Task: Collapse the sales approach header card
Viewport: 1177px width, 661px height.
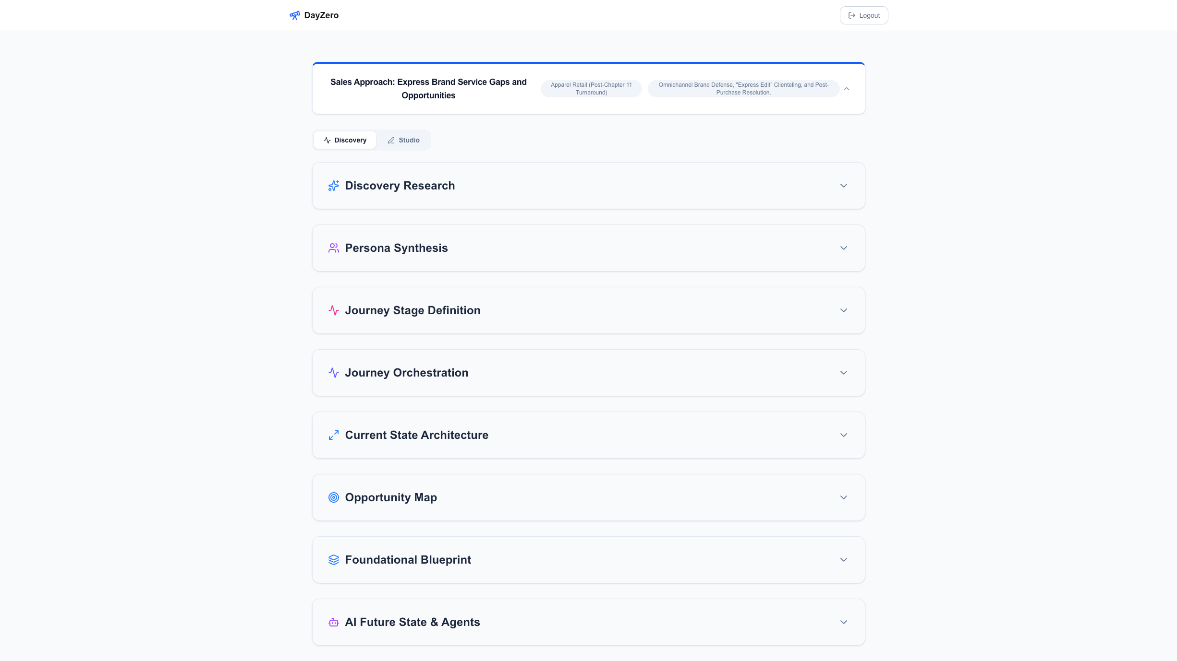Action: tap(847, 89)
